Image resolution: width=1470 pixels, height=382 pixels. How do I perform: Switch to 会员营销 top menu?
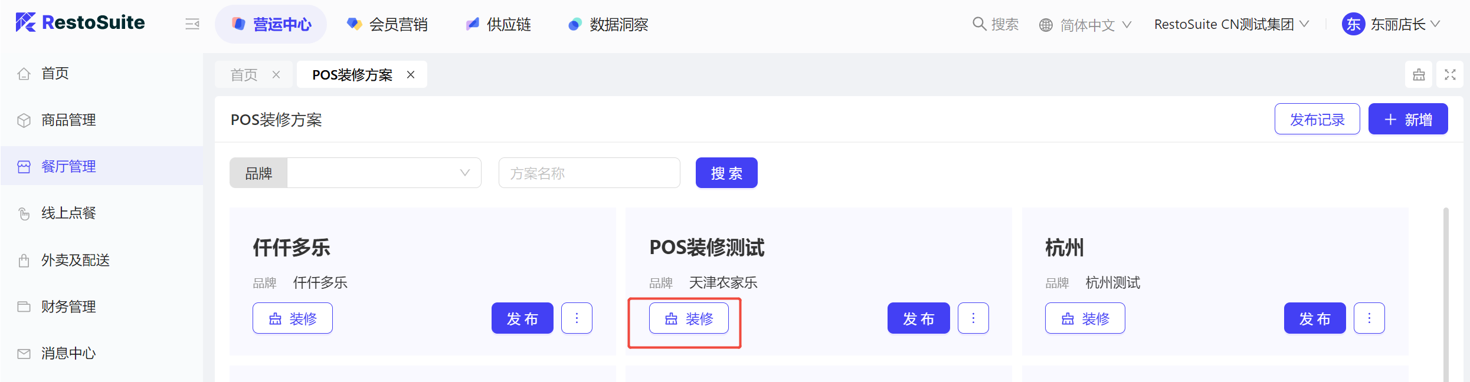388,24
